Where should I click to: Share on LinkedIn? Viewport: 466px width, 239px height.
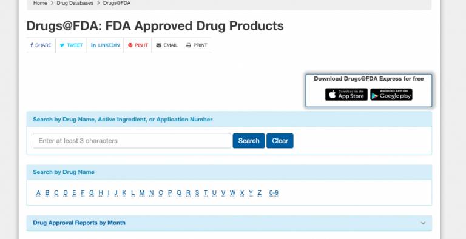click(x=105, y=45)
